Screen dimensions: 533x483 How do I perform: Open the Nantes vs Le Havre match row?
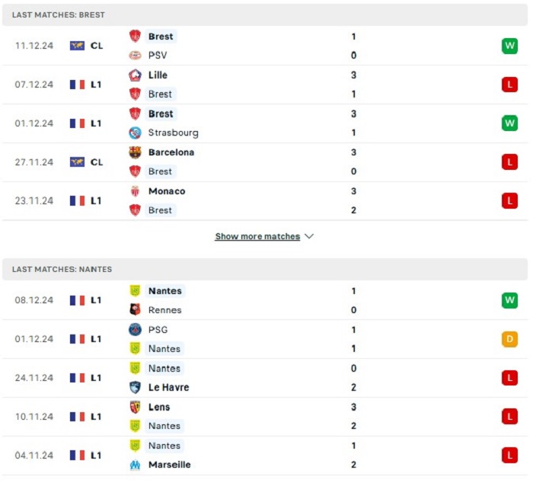pos(265,378)
